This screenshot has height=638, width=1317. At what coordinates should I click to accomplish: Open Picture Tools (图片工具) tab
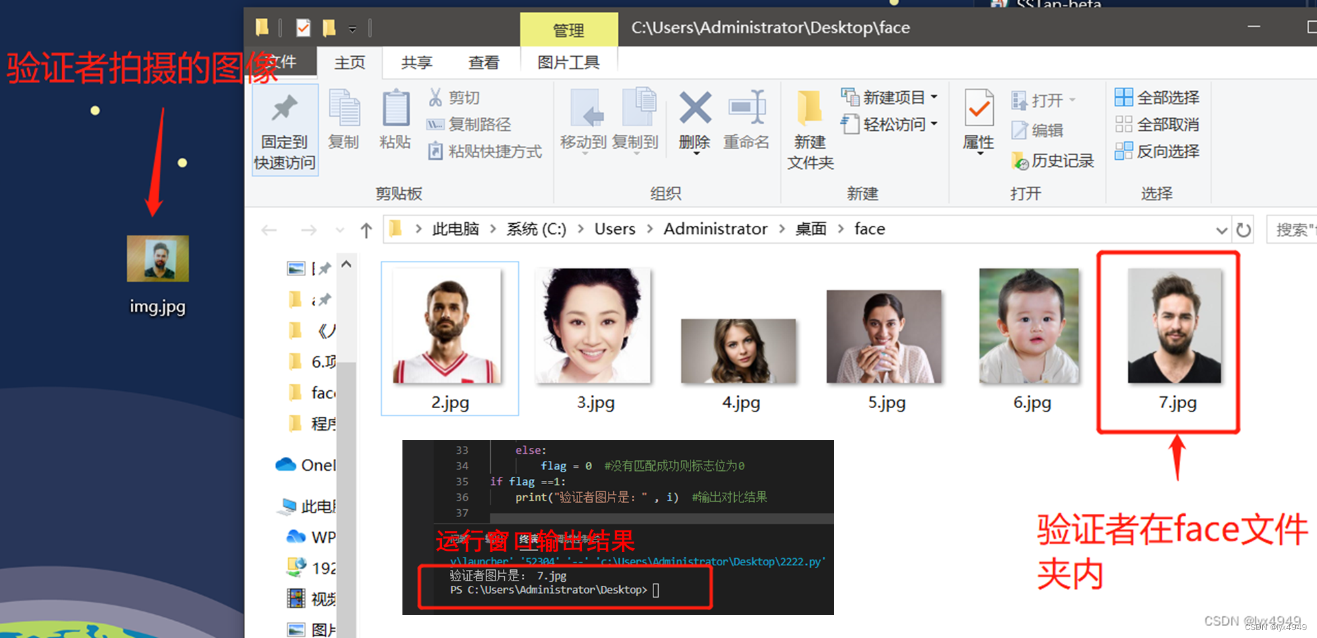coord(569,63)
